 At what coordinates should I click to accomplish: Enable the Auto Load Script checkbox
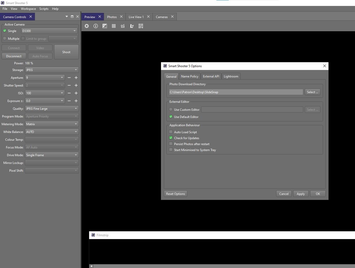171,132
